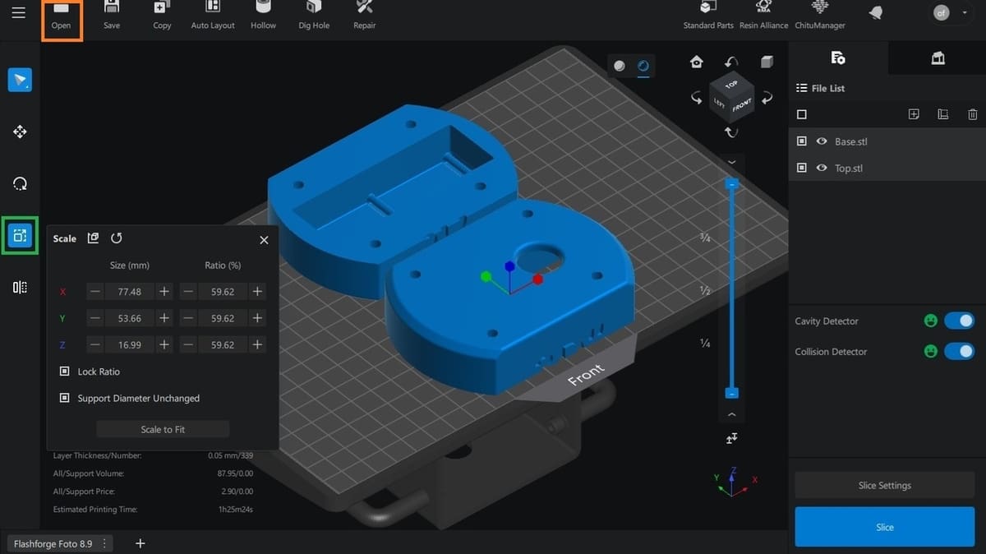Toggle the Lock Ratio checkbox
Image resolution: width=986 pixels, height=554 pixels.
65,372
